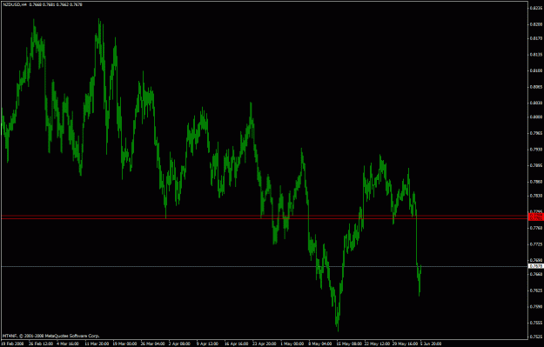
Task: Click the 29 May 16:00 time label
Action: 406,344
